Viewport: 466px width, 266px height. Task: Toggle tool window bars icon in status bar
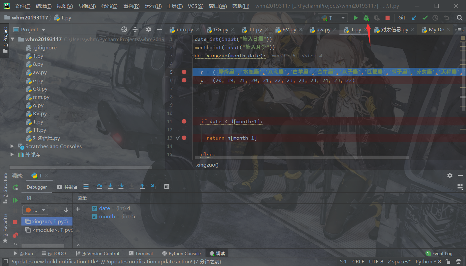tap(5, 262)
